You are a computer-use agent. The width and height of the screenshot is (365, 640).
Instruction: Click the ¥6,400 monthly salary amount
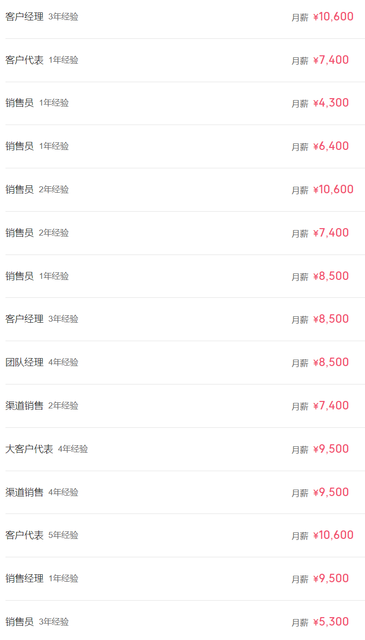coord(331,146)
